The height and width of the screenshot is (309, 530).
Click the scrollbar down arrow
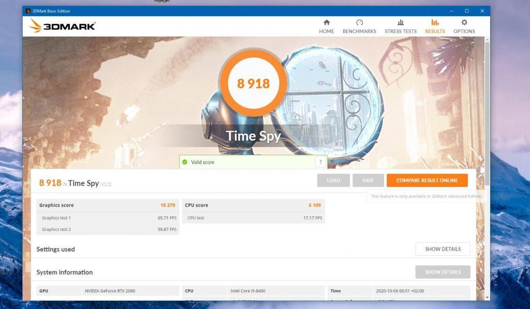(x=487, y=297)
